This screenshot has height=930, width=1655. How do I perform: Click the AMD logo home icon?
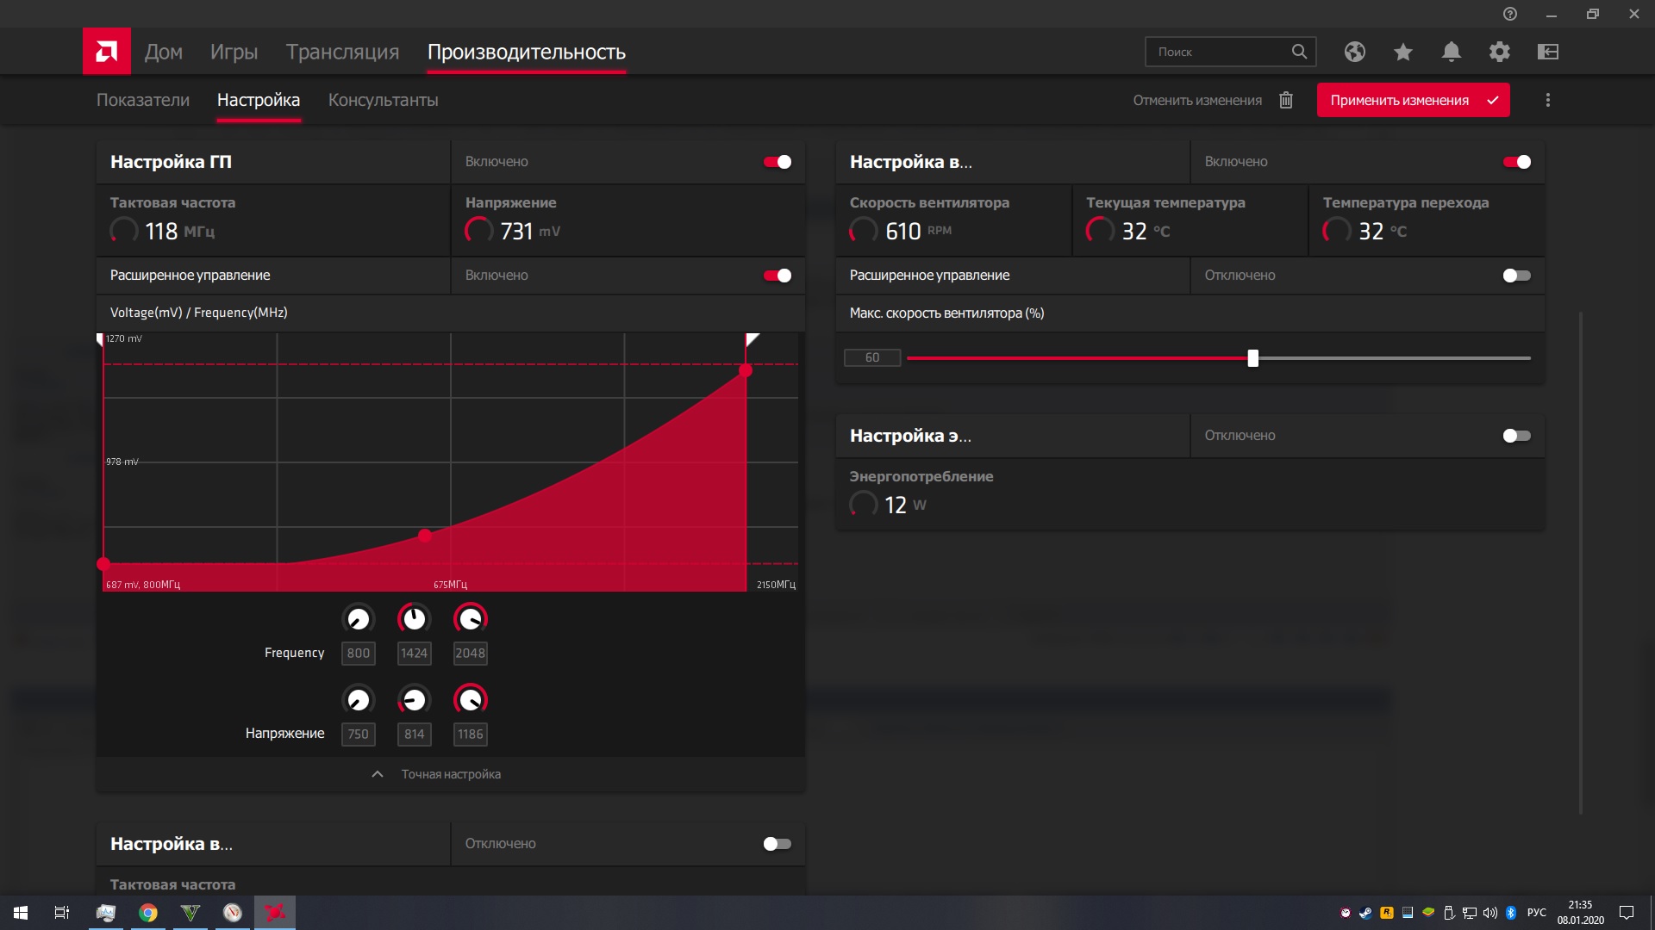pos(107,52)
